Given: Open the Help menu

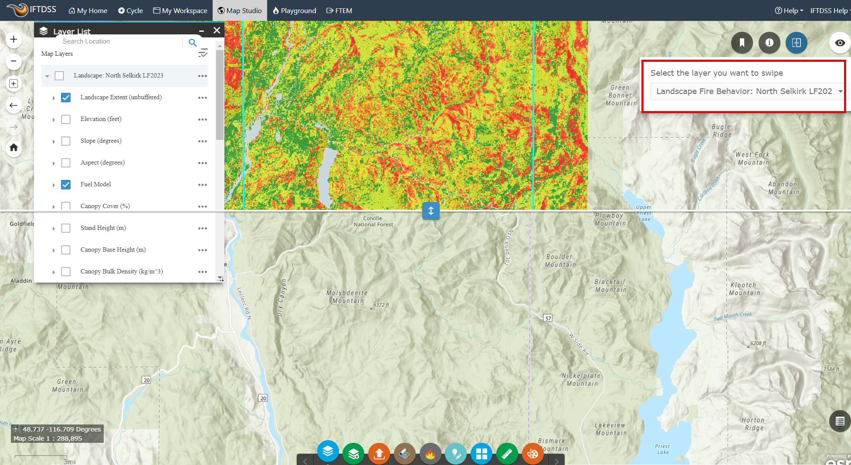Looking at the screenshot, I should click(x=789, y=10).
